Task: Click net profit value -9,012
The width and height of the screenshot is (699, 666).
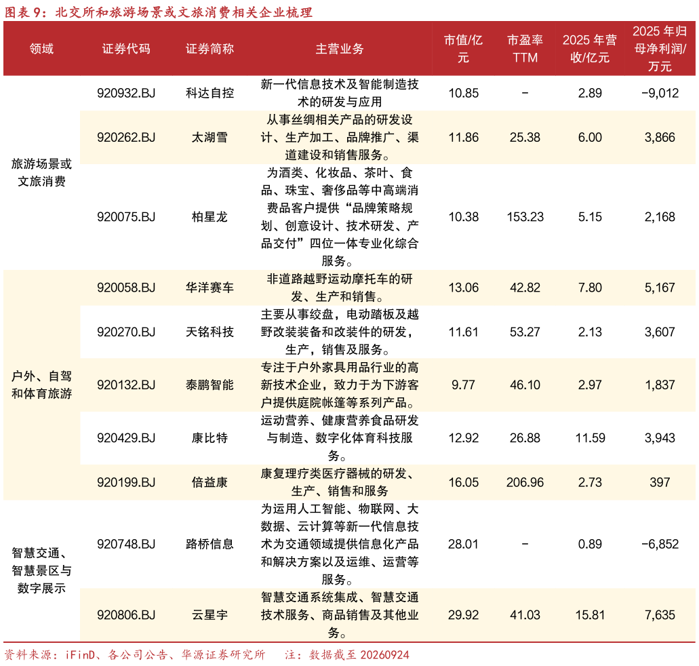Action: 660,93
